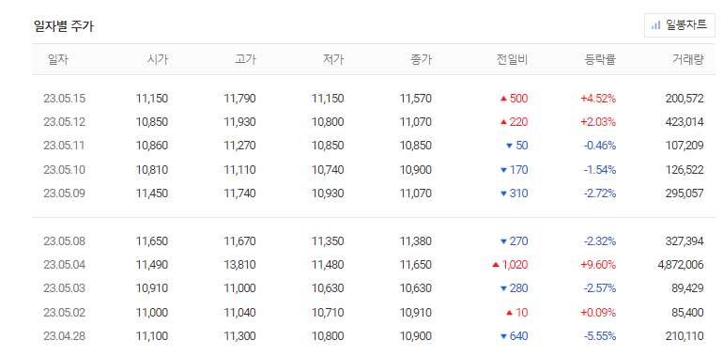Select date 23.05.09 row
723x356 pixels.
pyautogui.click(x=374, y=193)
